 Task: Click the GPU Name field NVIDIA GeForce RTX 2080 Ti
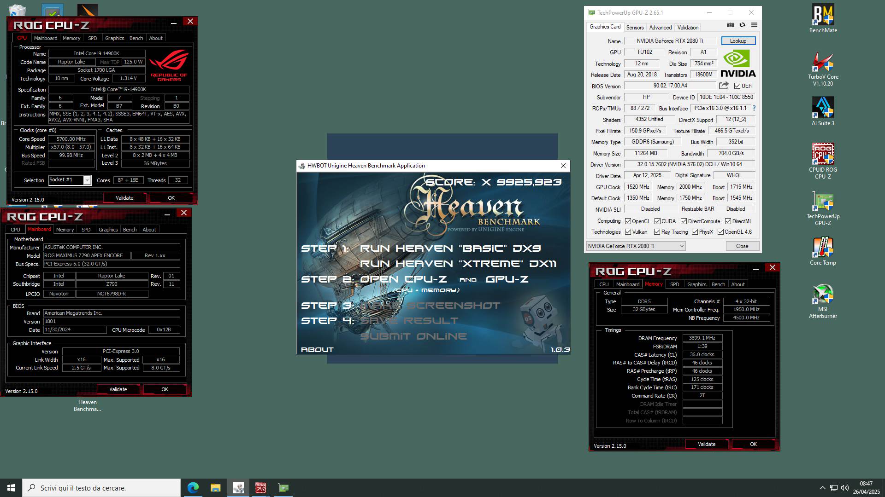[x=670, y=41]
